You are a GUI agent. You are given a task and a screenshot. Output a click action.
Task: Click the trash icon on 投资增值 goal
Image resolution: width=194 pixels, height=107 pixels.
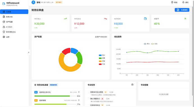point(79,100)
